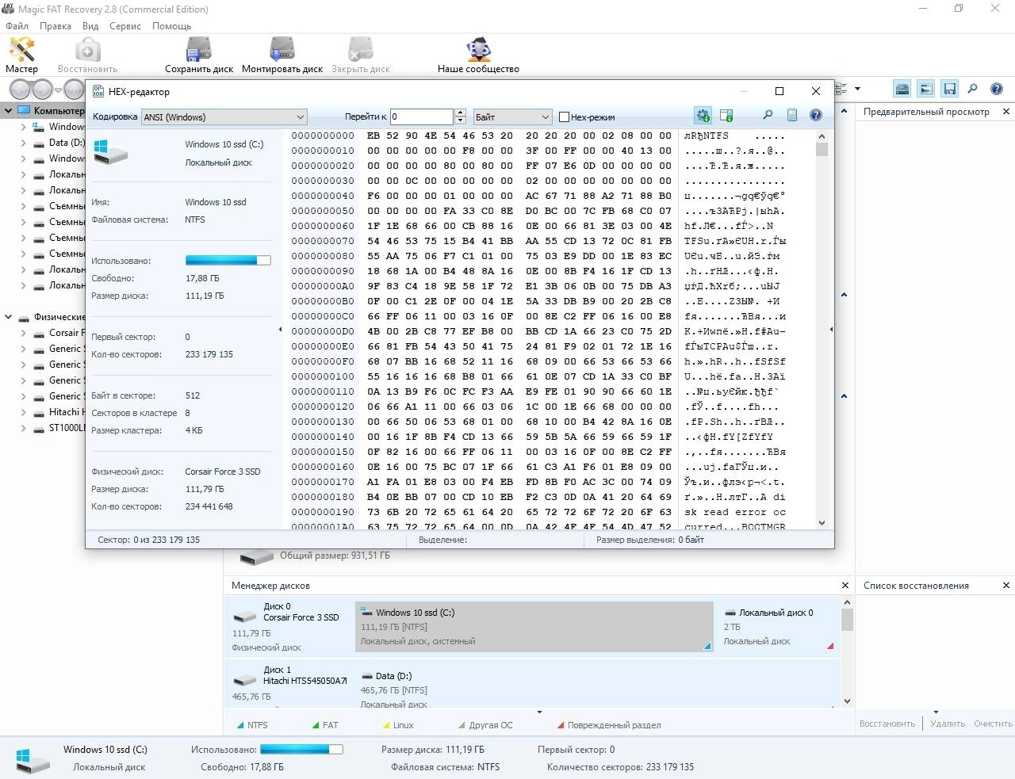The image size is (1015, 779).
Task: Click Перейти к offset input field
Action: pos(421,117)
